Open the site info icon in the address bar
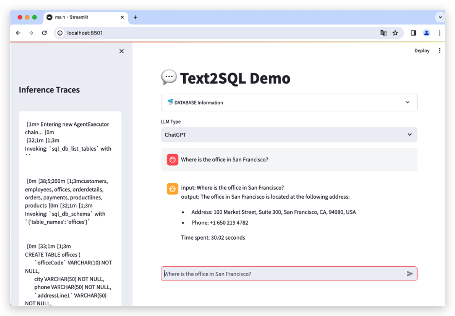455x316 pixels. point(60,33)
